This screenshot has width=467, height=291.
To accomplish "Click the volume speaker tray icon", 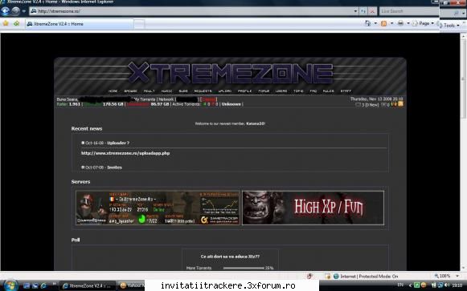I will 446,285.
